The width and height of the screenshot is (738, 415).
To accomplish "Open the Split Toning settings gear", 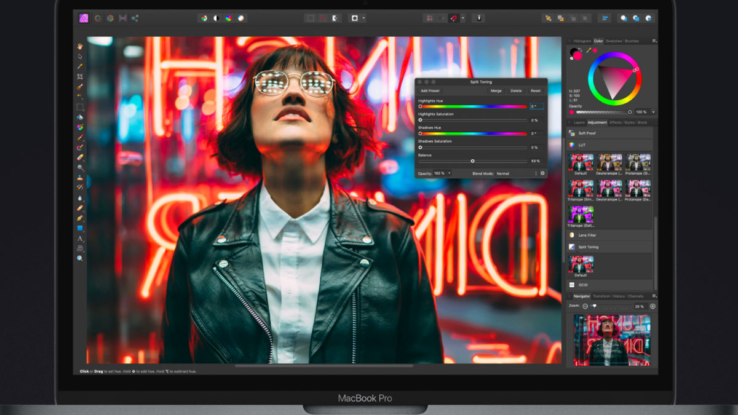I will point(542,173).
